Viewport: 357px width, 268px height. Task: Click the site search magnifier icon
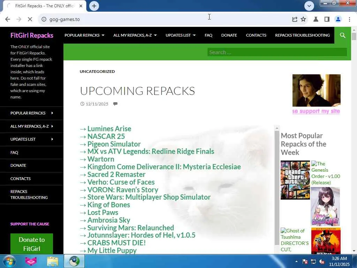click(x=342, y=35)
